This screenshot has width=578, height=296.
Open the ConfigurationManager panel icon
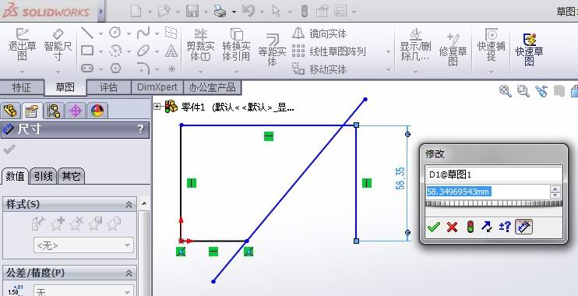pos(54,111)
